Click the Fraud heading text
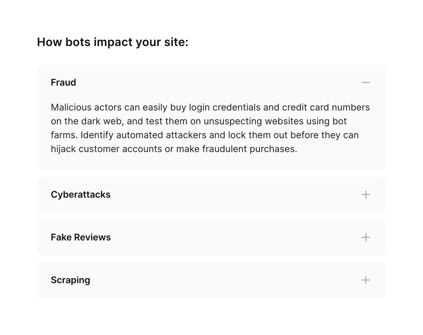 click(63, 82)
